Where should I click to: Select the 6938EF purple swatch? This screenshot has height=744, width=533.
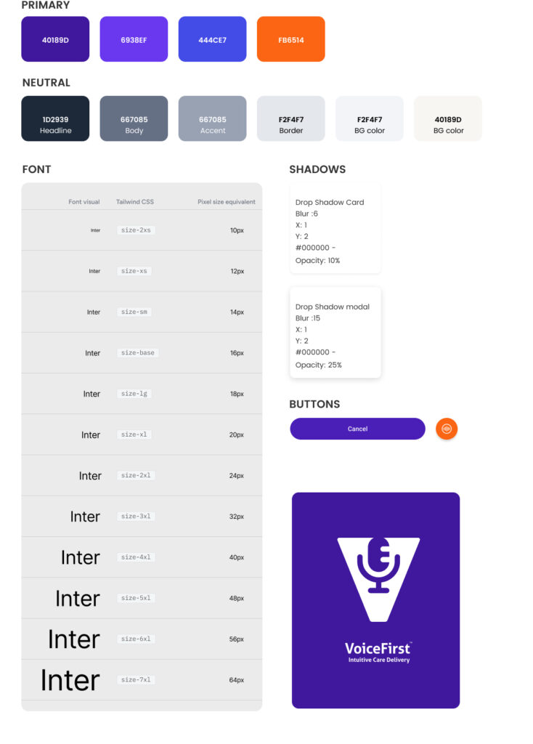pyautogui.click(x=134, y=39)
